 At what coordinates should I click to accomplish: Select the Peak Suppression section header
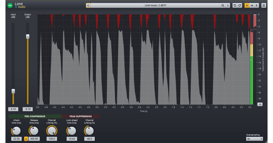point(81,116)
